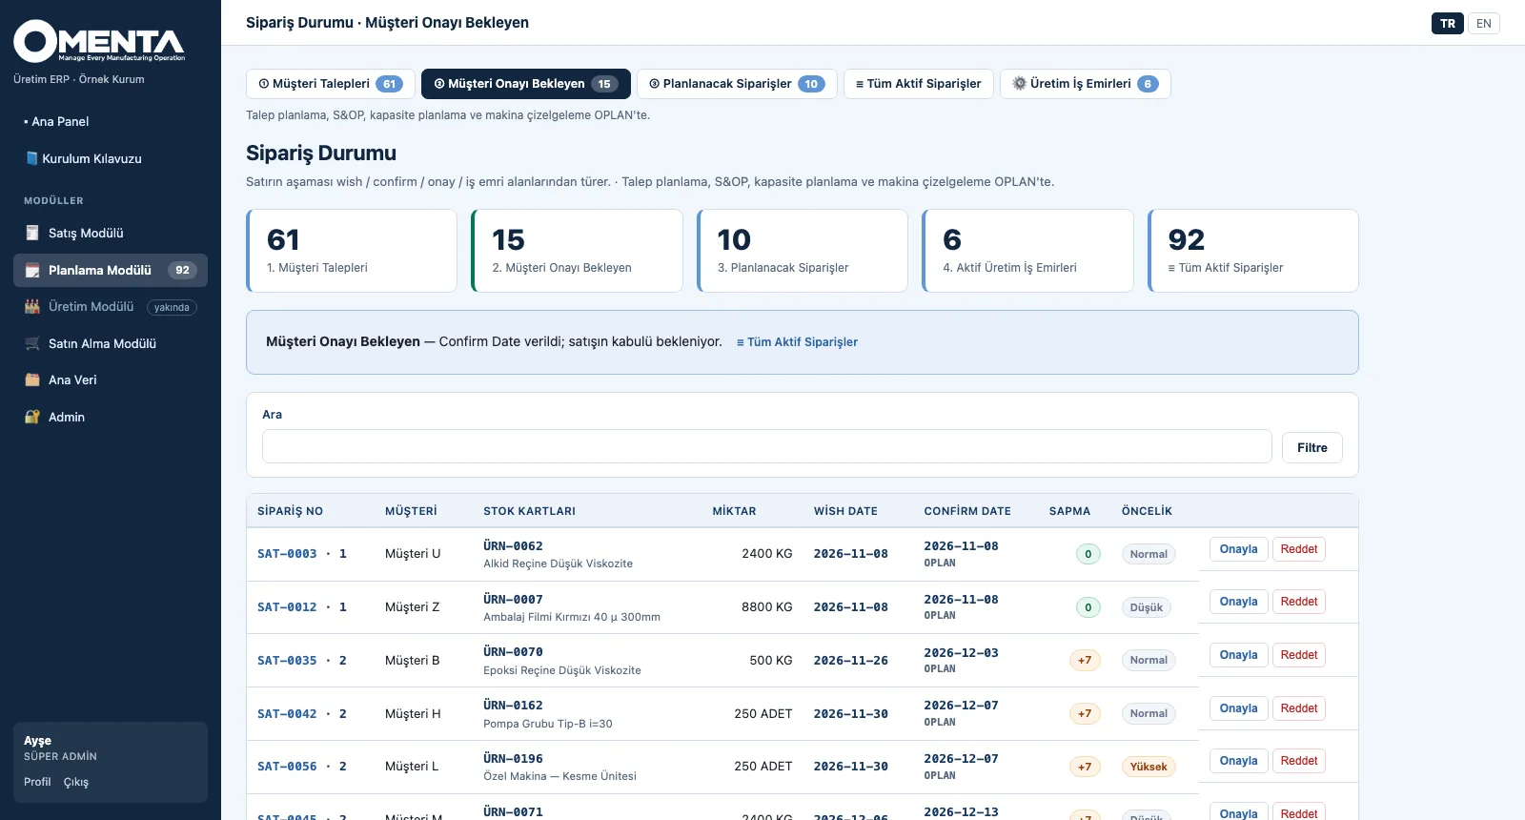Click the Üretim Modülü factory icon
Viewport: 1525px width, 820px height.
[32, 306]
